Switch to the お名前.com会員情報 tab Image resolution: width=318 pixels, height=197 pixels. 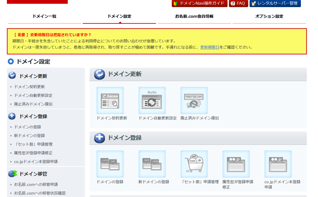pyautogui.click(x=194, y=16)
